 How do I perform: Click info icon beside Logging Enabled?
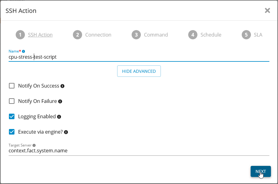[59, 117]
